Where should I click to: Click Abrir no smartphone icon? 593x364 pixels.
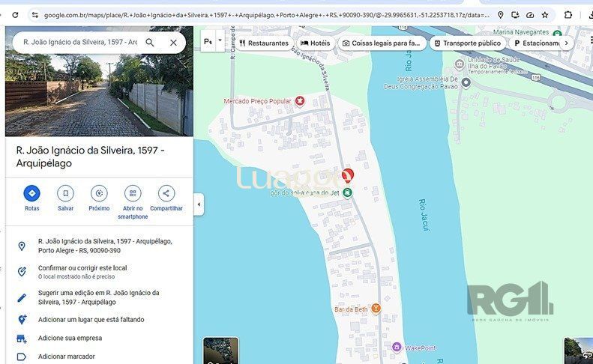point(133,193)
